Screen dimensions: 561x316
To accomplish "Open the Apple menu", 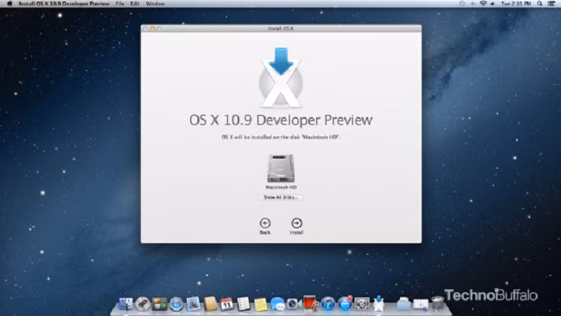I will coord(10,4).
